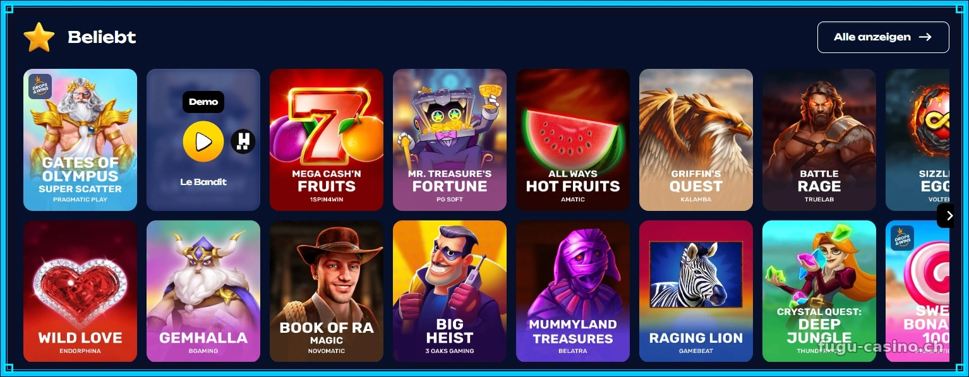Launch the Battle Rage game tile
Image resolution: width=969 pixels, height=377 pixels.
pos(819,140)
